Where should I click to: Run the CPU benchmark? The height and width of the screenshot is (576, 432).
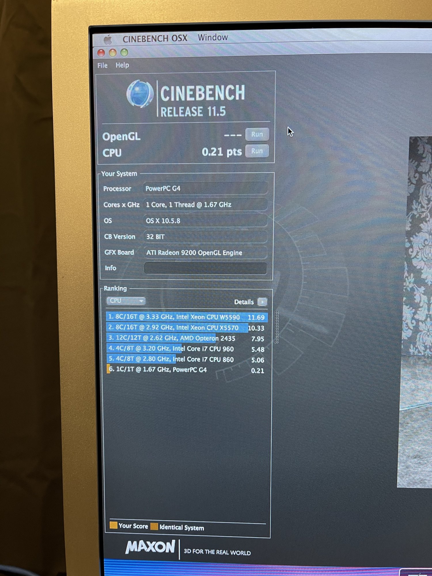[x=257, y=151]
